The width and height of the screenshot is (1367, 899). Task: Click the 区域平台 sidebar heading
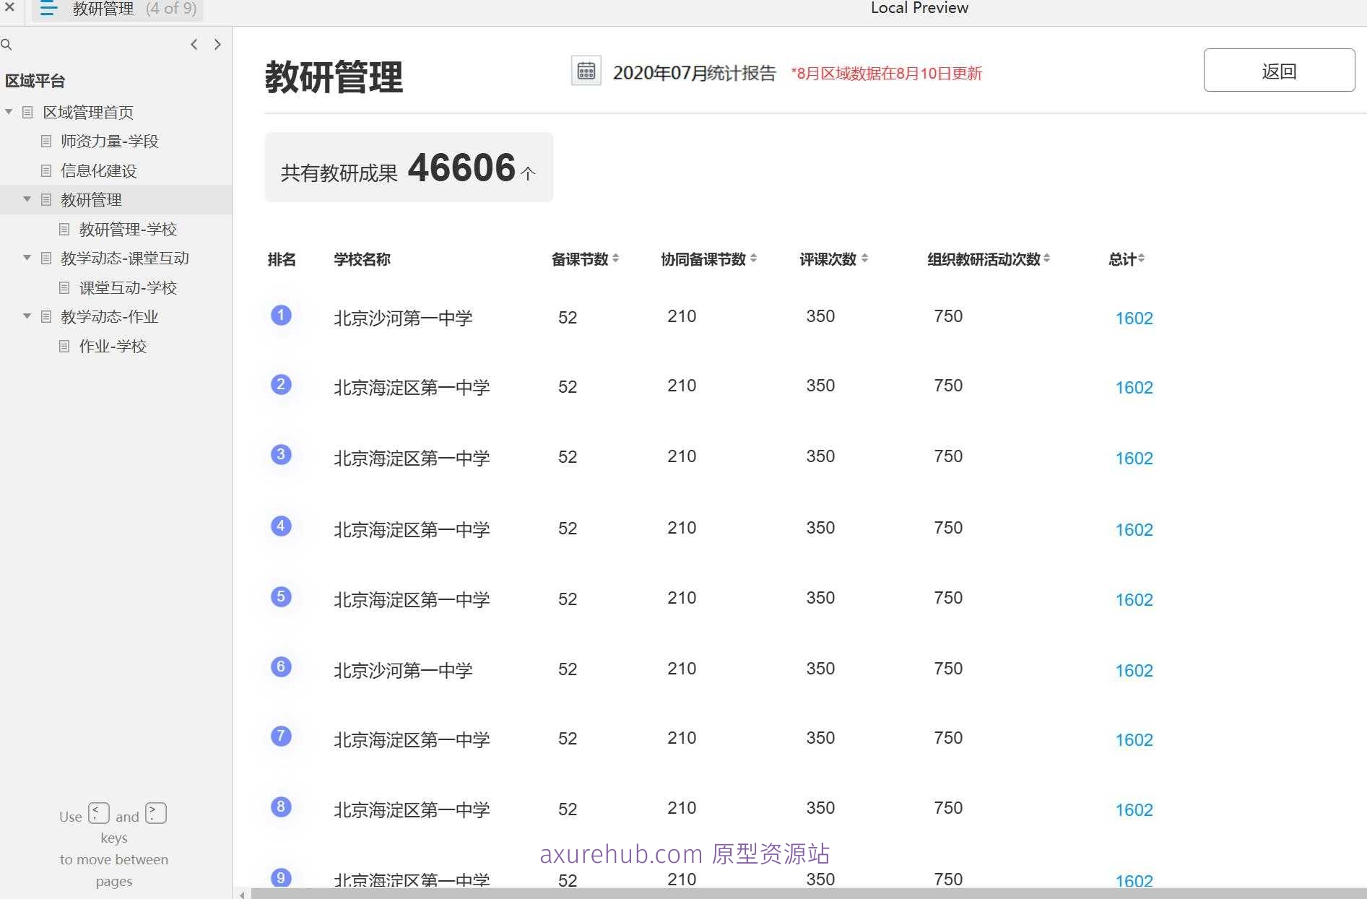tap(35, 81)
